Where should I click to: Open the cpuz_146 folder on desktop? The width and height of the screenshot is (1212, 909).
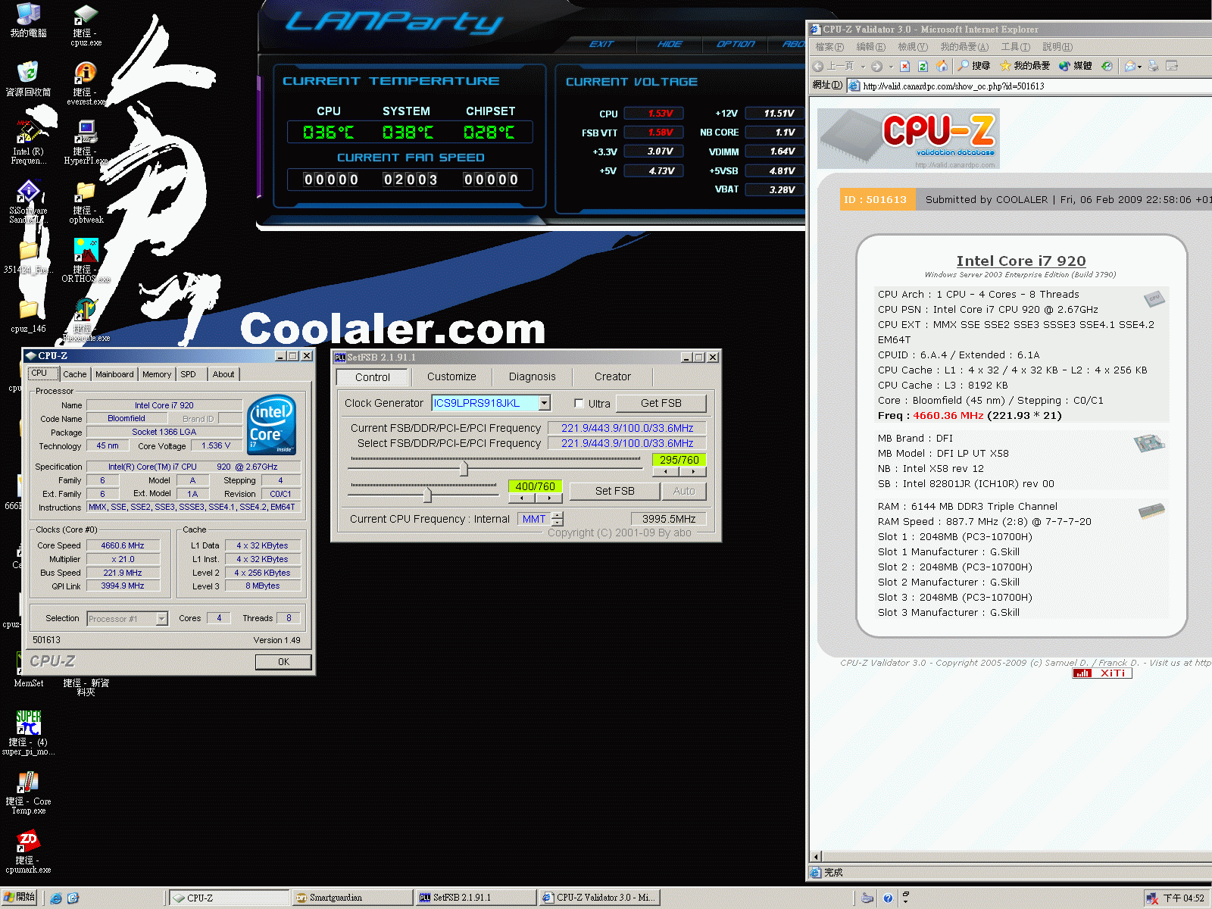pyautogui.click(x=28, y=317)
